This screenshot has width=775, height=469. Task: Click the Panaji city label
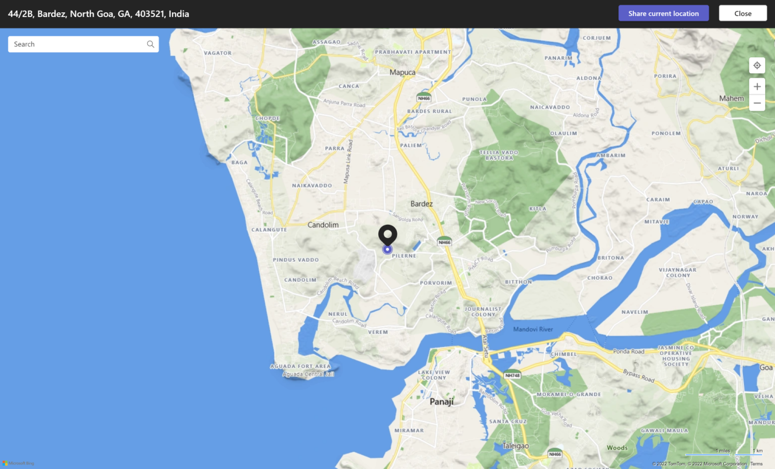442,401
